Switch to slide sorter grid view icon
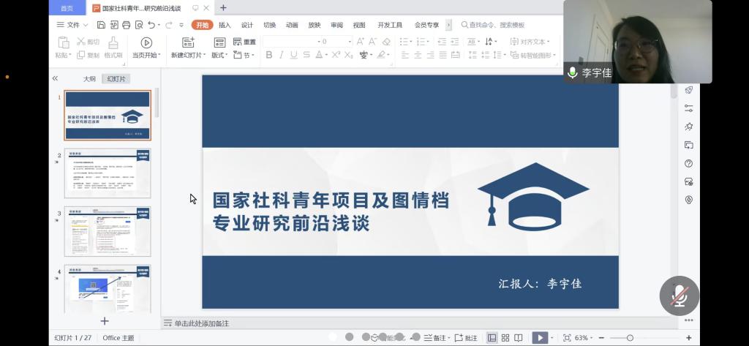This screenshot has height=346, width=749. (x=505, y=338)
